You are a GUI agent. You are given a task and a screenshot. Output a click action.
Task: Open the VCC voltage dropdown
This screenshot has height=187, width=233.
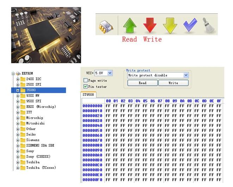pos(110,73)
